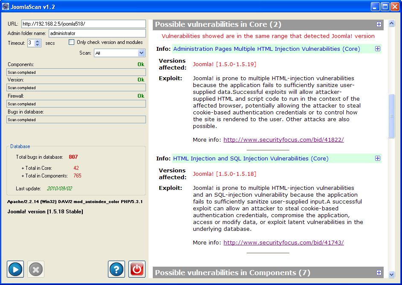Viewport: 402px width, 285px height.
Task: Toggle HTML Injection and SQL Injection entry plus
Action: (x=378, y=158)
